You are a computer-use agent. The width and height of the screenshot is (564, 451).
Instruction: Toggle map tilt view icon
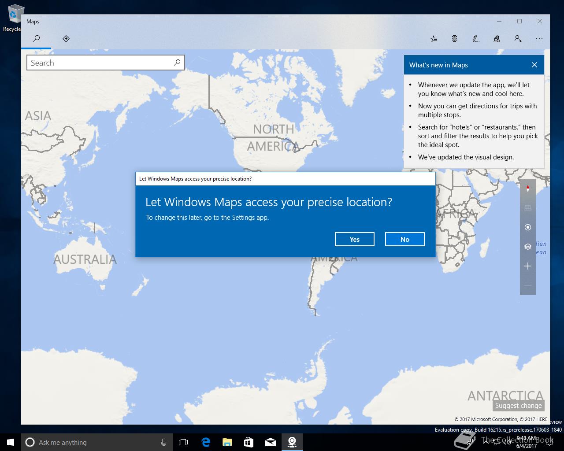[528, 208]
